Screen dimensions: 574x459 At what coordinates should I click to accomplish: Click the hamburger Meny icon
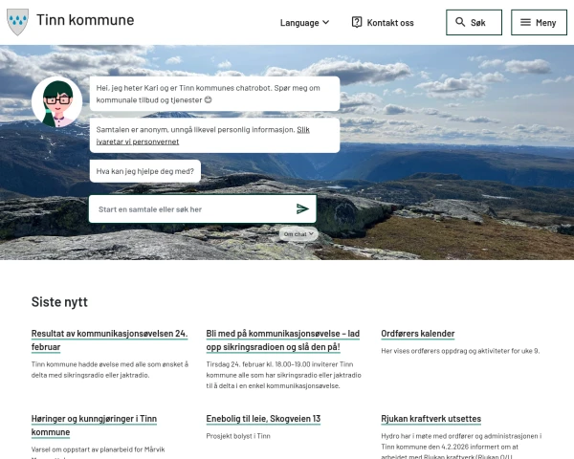click(525, 22)
